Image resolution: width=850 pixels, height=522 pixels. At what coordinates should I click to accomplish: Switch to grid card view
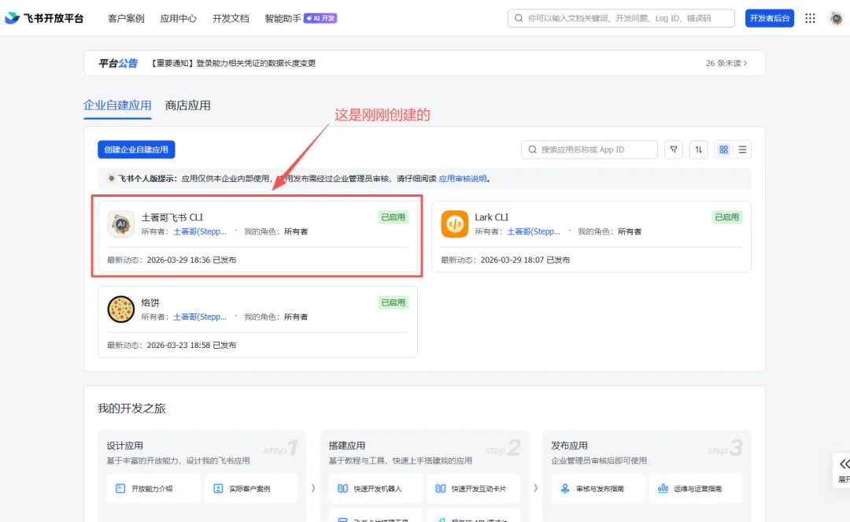coord(724,150)
